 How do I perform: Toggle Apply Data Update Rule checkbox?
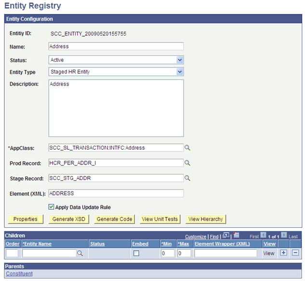(51, 207)
